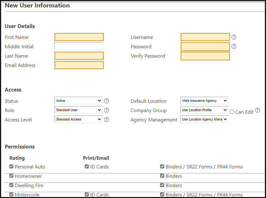Viewport: 266px width, 198px height.
Task: Expand the Agency Management dropdown
Action: 204,120
